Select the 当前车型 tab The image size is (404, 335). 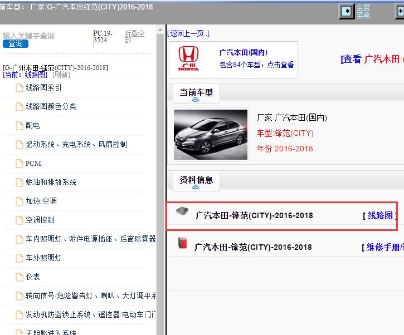point(196,93)
